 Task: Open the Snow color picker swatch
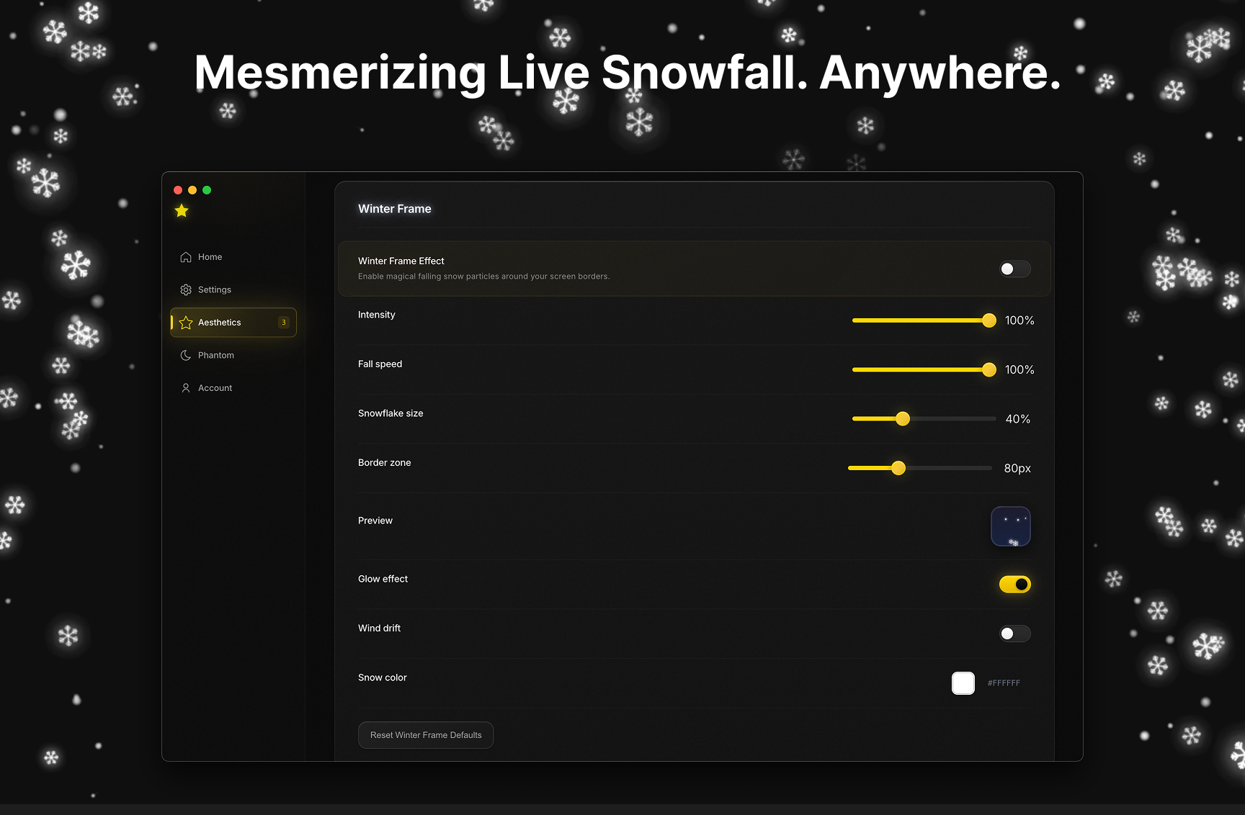[x=963, y=683]
